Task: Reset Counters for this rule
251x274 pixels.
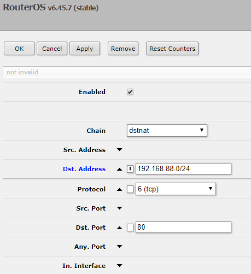Action: coord(172,49)
